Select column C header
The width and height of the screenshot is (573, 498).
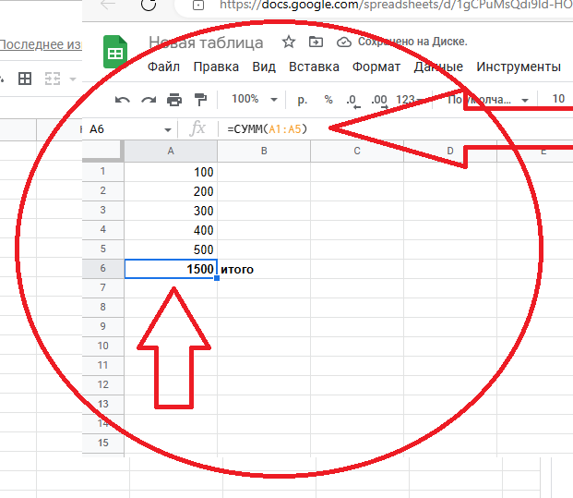coord(357,151)
